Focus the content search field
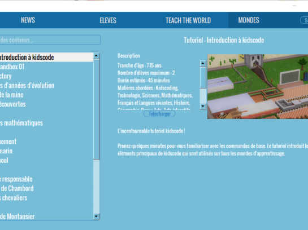 tap(50, 40)
